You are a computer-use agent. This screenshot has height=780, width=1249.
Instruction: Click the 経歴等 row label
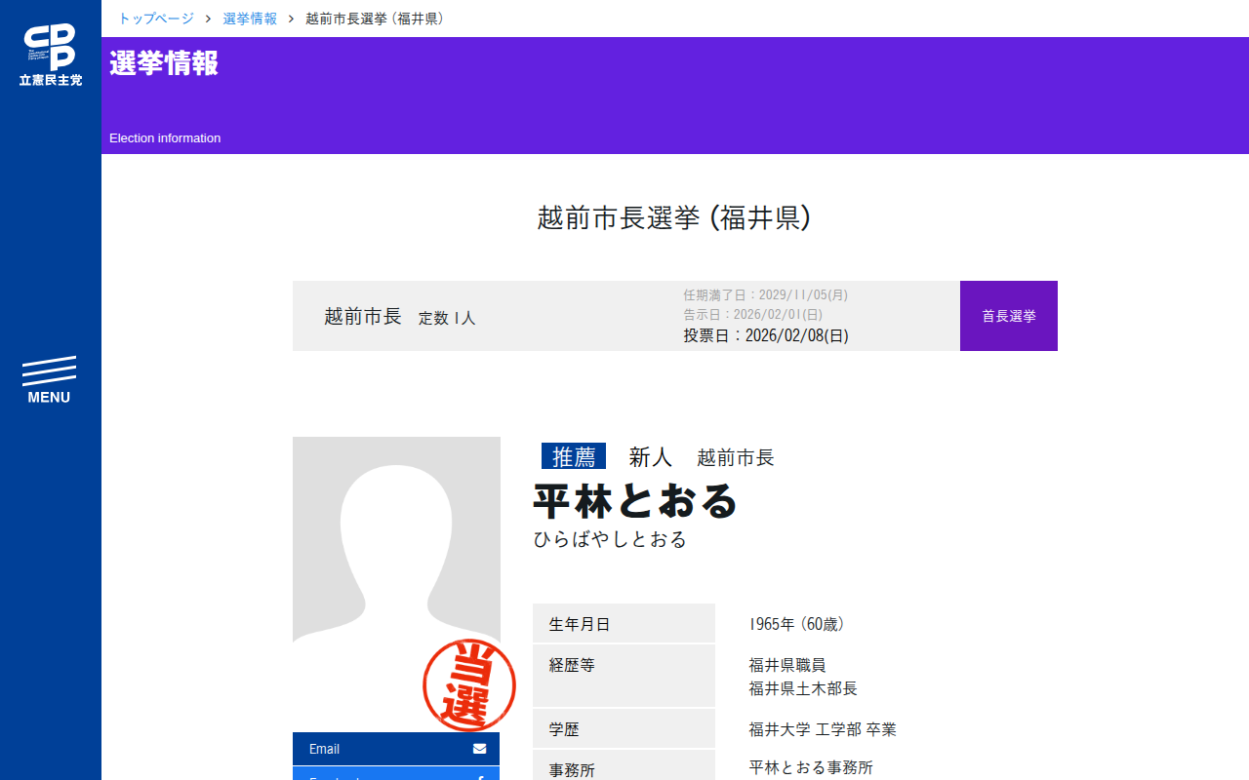click(624, 676)
